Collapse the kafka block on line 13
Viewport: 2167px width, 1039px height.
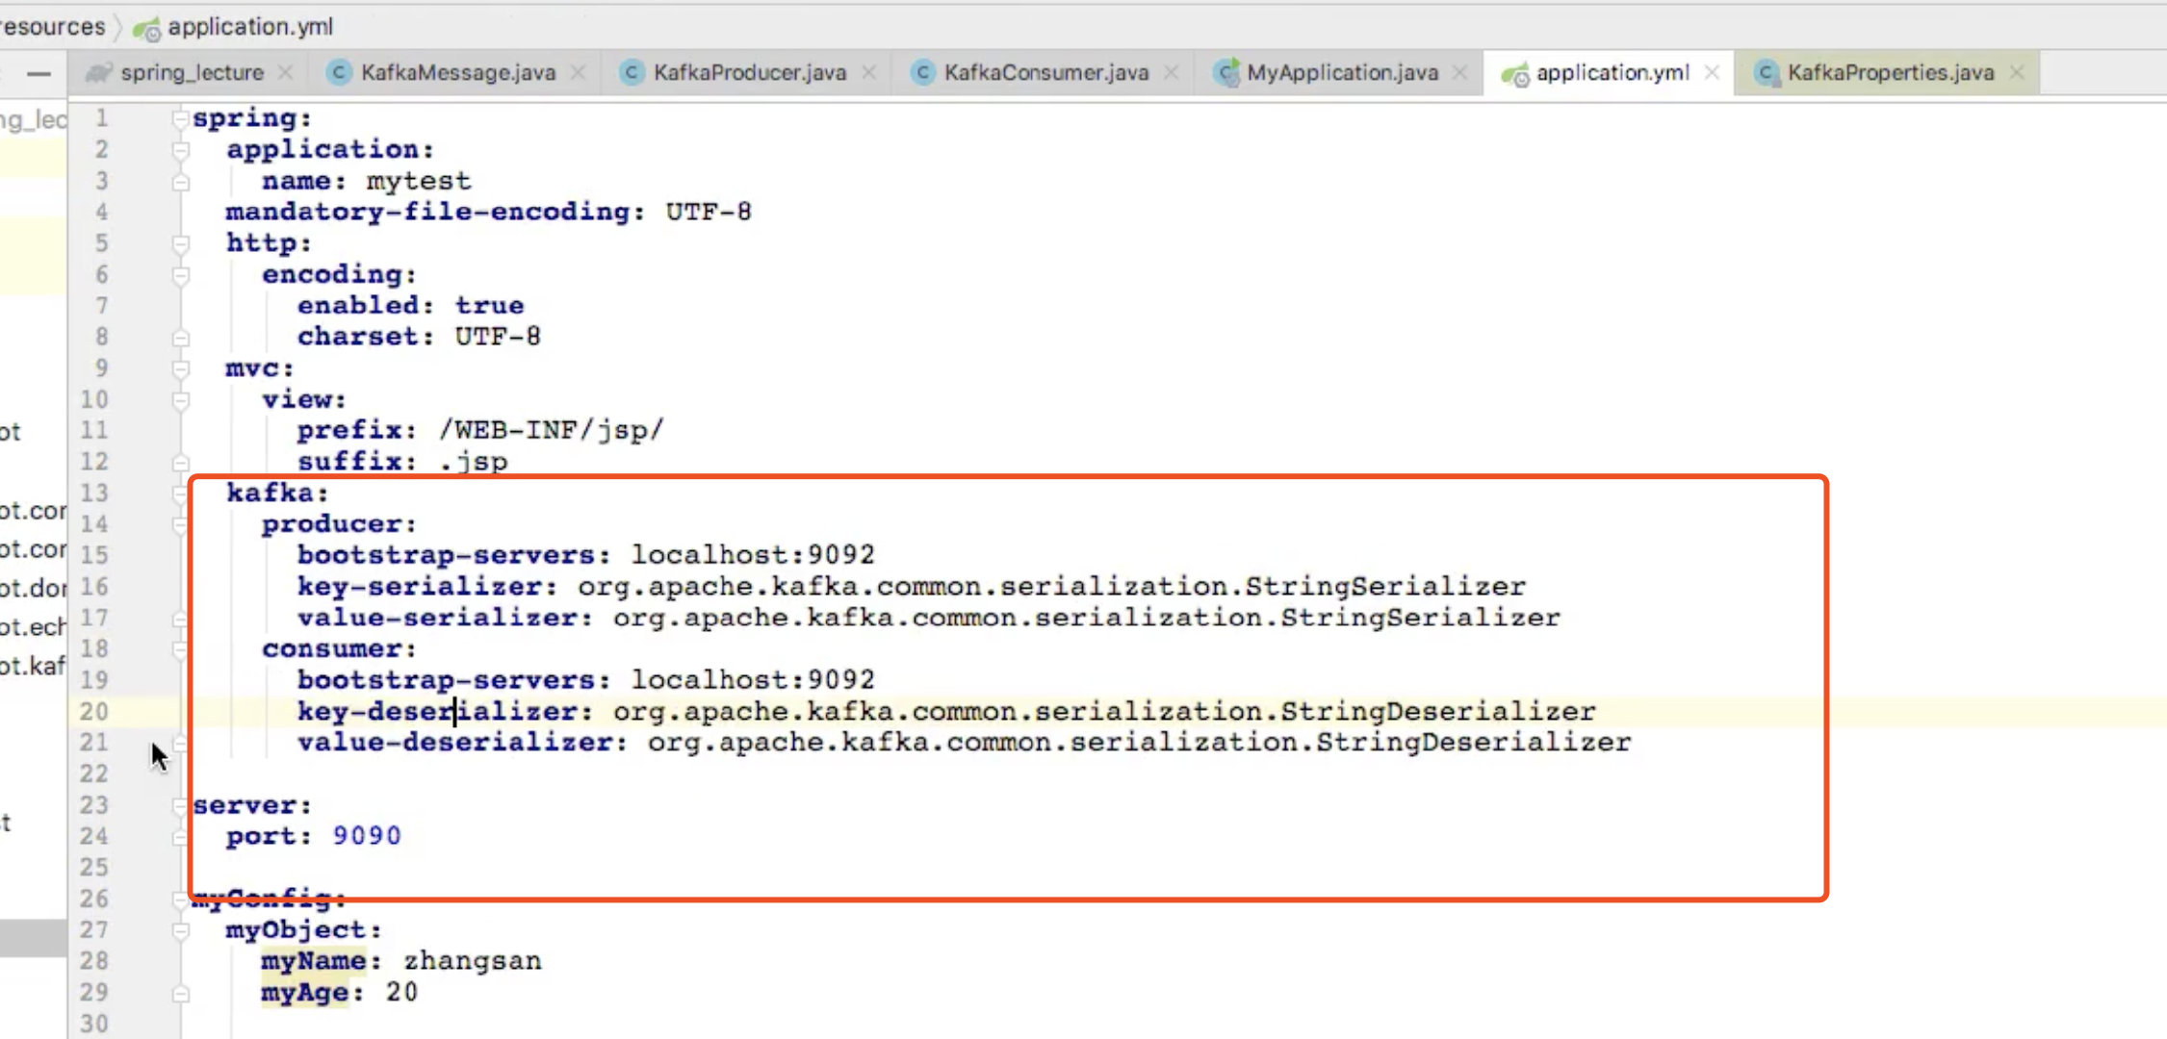point(180,494)
